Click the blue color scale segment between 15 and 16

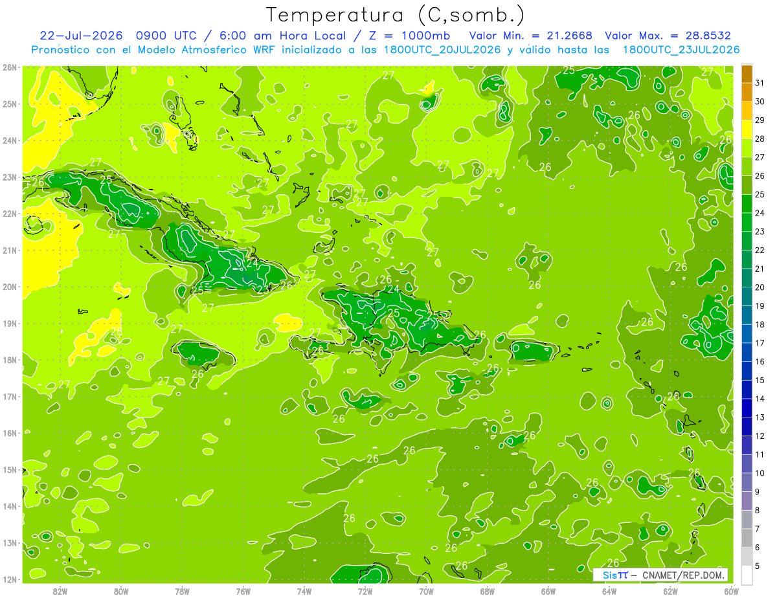click(x=747, y=371)
